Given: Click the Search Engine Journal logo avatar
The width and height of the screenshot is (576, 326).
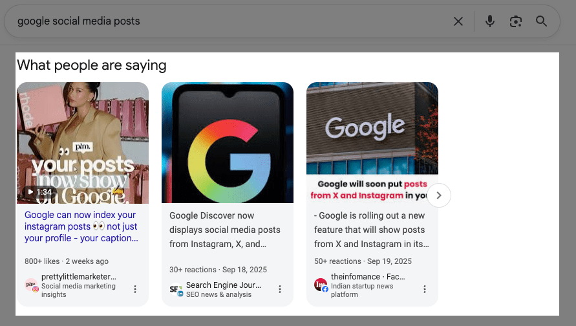Looking at the screenshot, I should click(176, 289).
